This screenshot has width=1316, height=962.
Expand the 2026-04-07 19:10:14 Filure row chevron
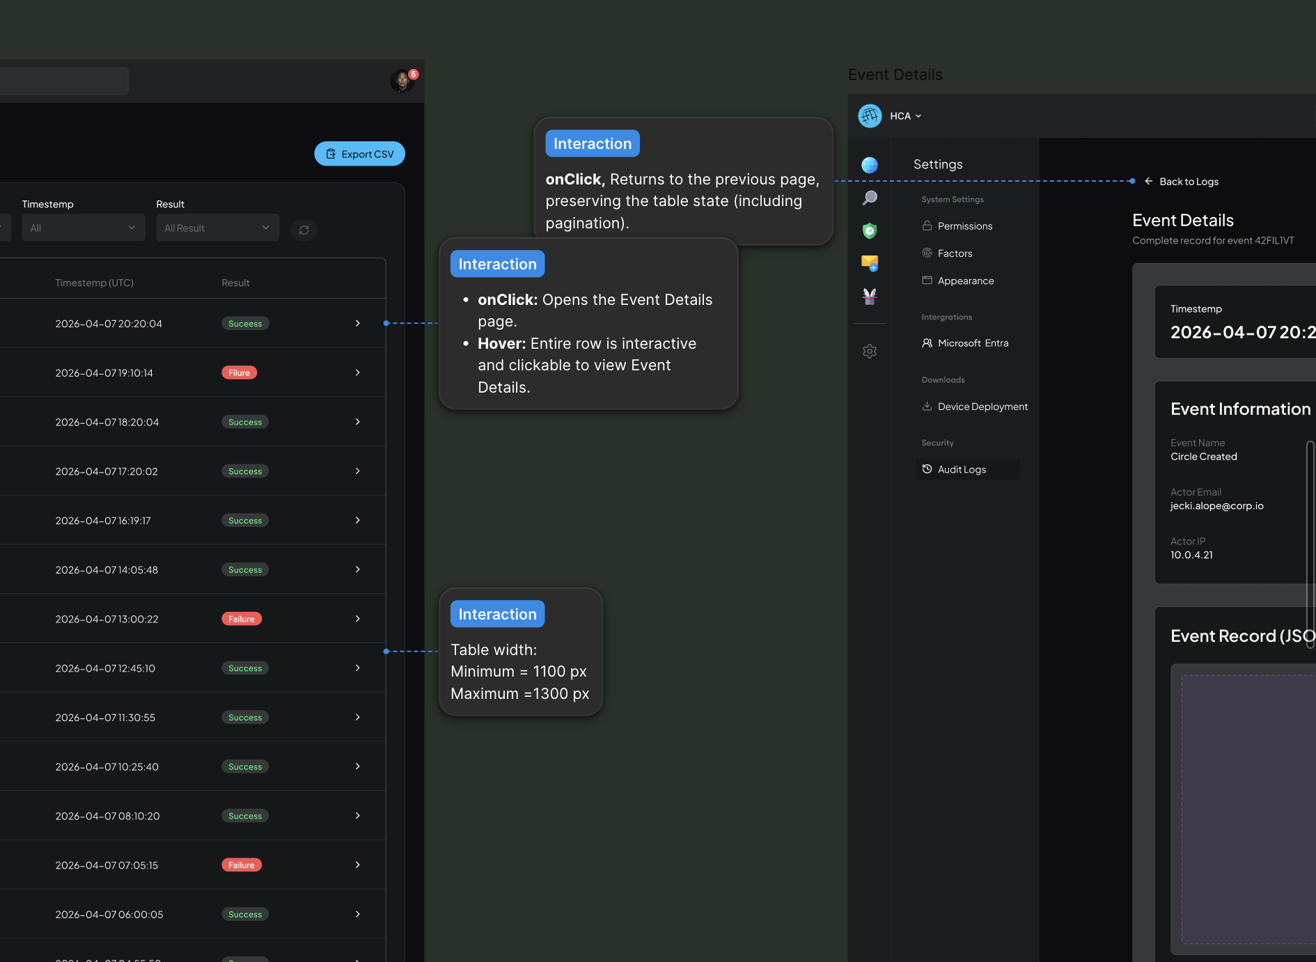pos(358,372)
